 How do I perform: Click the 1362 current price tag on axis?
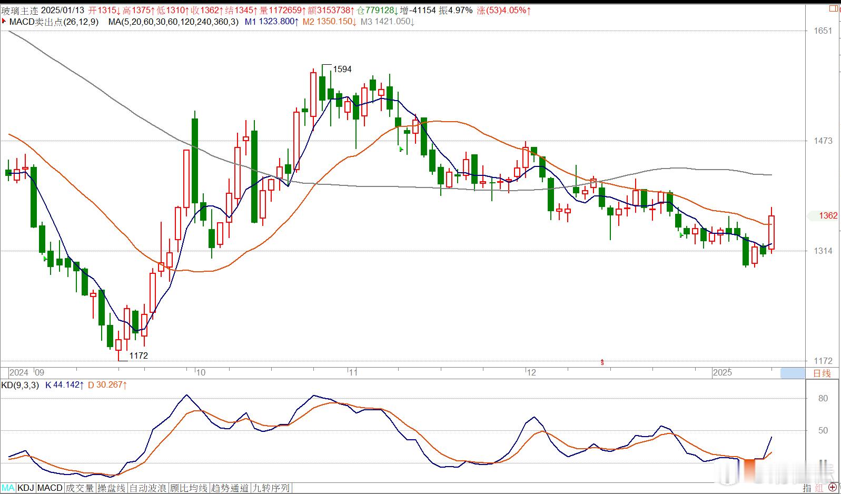pos(824,215)
